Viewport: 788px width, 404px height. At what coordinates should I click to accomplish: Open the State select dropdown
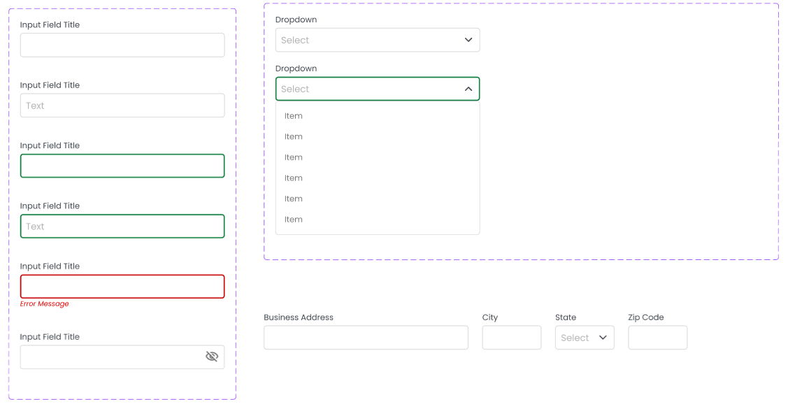(585, 338)
